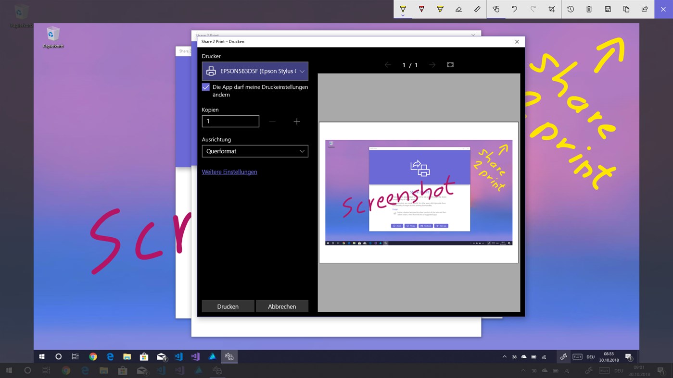Viewport: 673px width, 378px height.
Task: Open the EPSON Stylus printer dropdown
Action: click(x=255, y=71)
